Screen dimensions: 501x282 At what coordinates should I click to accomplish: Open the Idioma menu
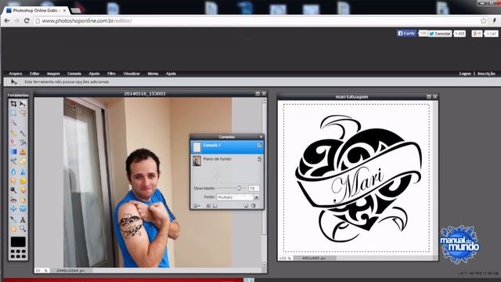tap(153, 74)
